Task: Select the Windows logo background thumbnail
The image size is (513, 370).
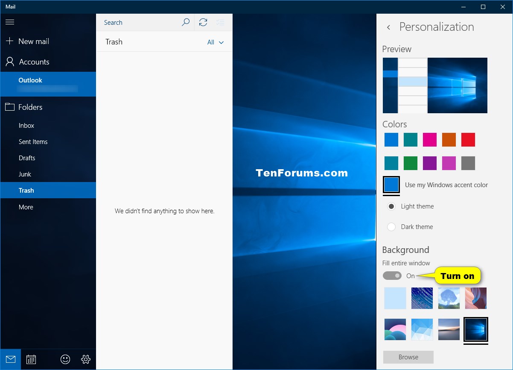Action: click(x=476, y=329)
